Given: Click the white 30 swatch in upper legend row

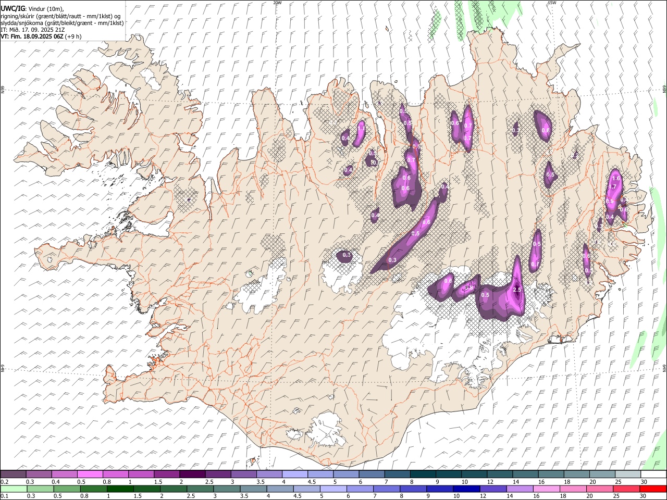Looking at the screenshot, I should coord(653,474).
